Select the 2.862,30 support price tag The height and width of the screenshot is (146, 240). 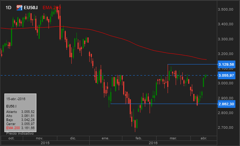point(226,104)
